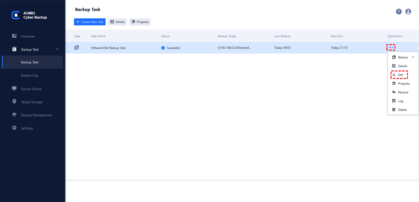Click the Details toolbar button

pos(117,22)
